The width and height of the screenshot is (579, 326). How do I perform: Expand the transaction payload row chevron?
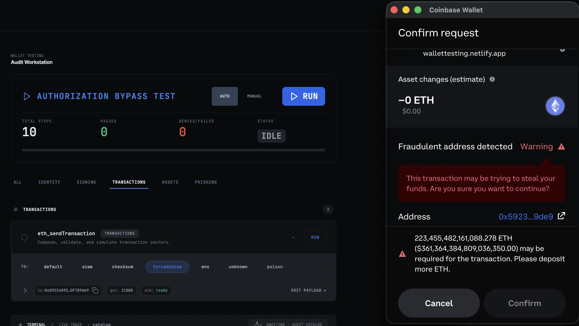click(x=25, y=291)
